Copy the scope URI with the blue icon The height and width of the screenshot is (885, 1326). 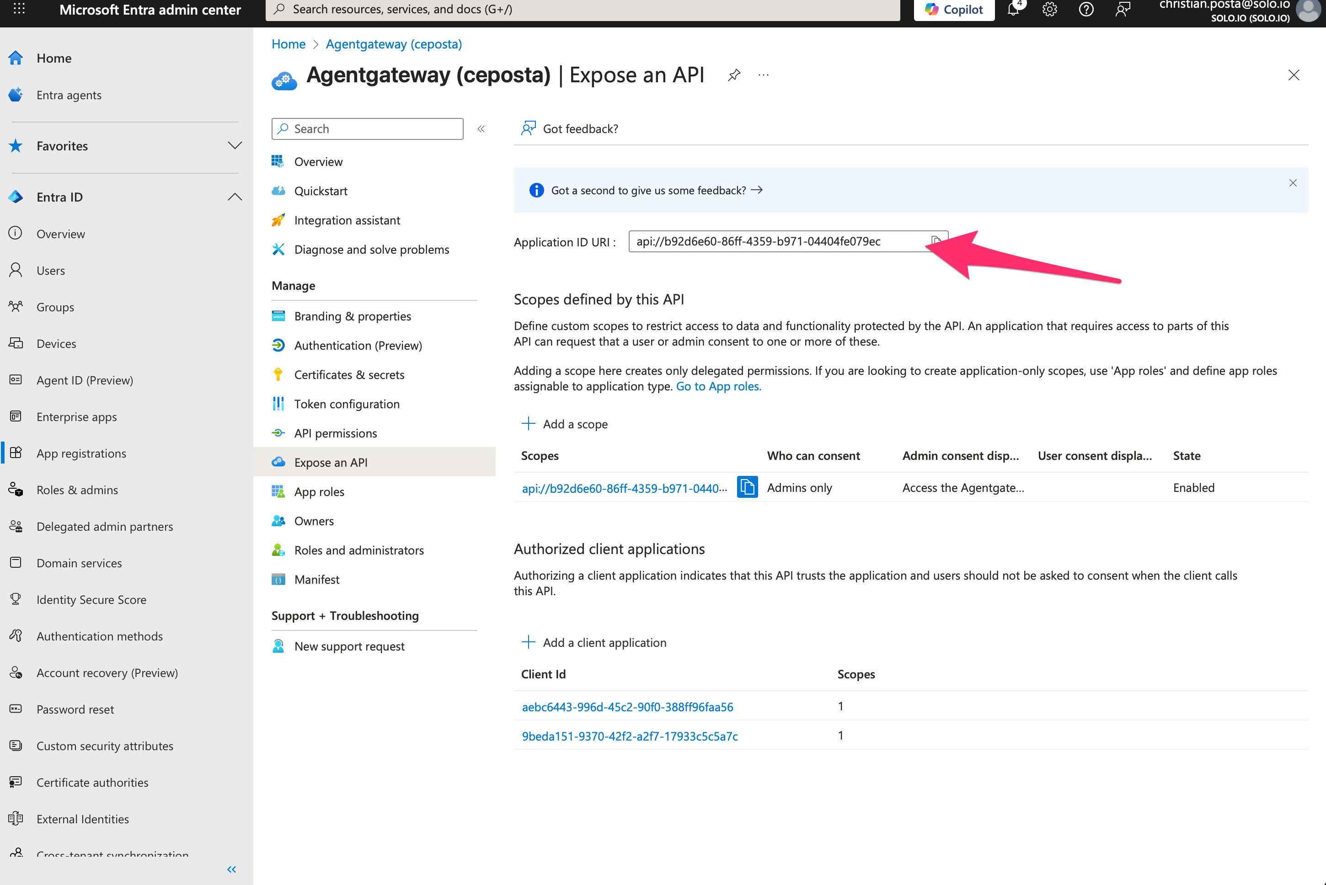tap(747, 487)
